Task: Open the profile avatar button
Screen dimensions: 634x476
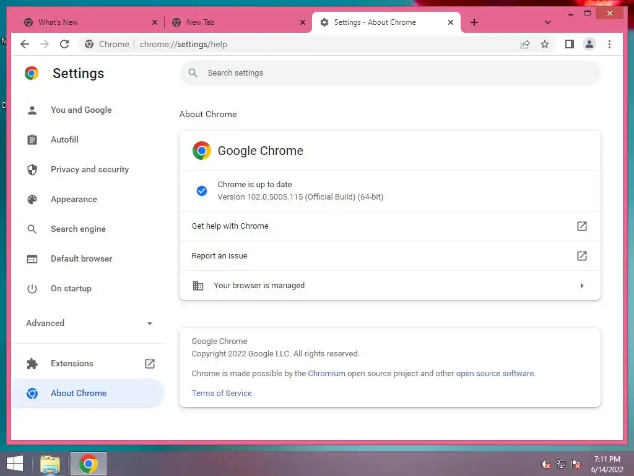Action: click(589, 44)
